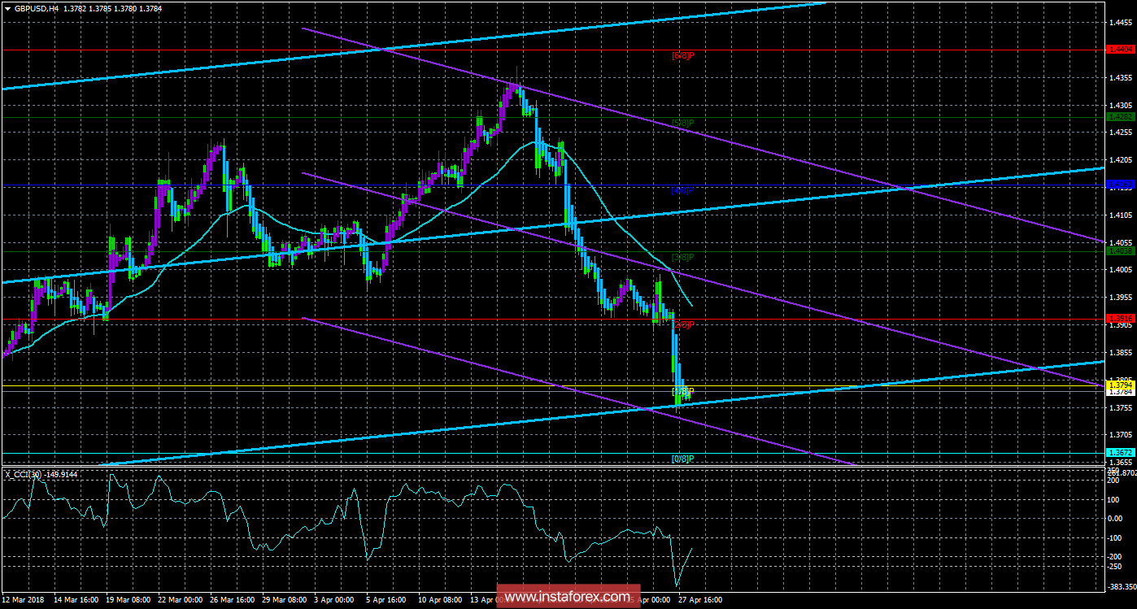Click the 19 Mar 08:00 time label
This screenshot has height=609, width=1137.
(x=127, y=599)
